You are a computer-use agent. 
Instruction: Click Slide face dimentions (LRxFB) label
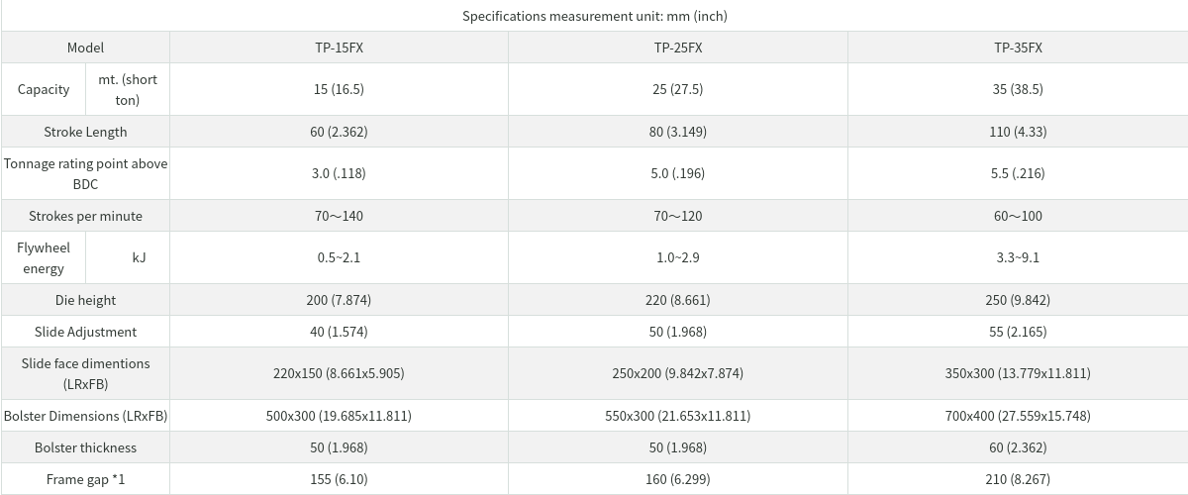pos(85,373)
